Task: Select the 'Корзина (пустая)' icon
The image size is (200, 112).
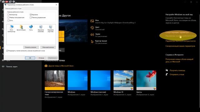Action: (x=51, y=29)
